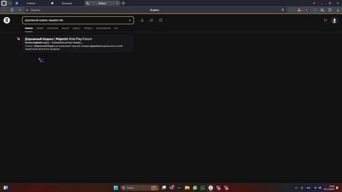The image size is (342, 192).
Task: Open the taskbar clock and date
Action: 330,188
